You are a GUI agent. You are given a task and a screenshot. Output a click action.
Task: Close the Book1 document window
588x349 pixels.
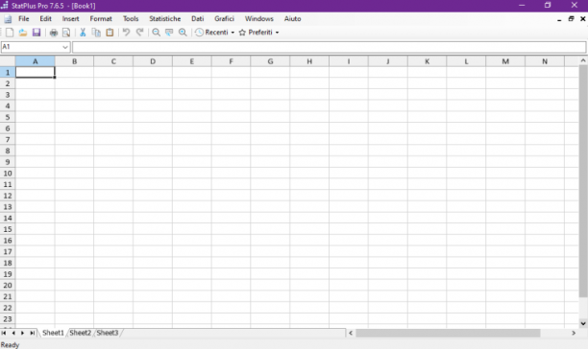click(x=583, y=19)
